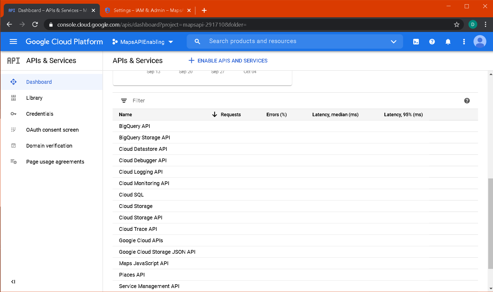Go to Library in the sidebar
The image size is (493, 292).
click(34, 98)
